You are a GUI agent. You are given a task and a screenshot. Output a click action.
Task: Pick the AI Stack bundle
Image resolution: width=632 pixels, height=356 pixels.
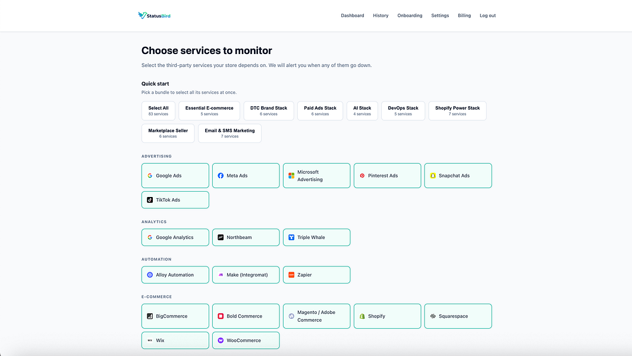click(362, 110)
